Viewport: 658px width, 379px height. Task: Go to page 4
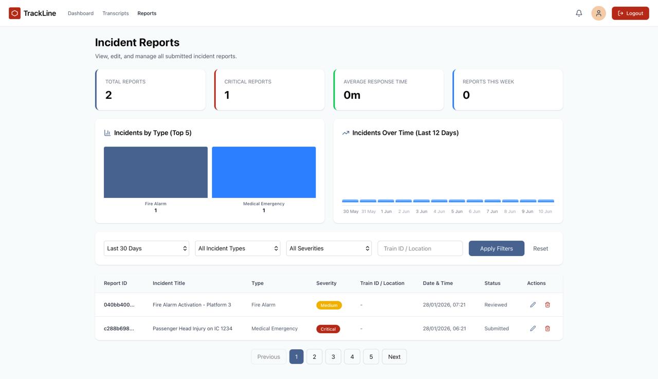pos(352,357)
